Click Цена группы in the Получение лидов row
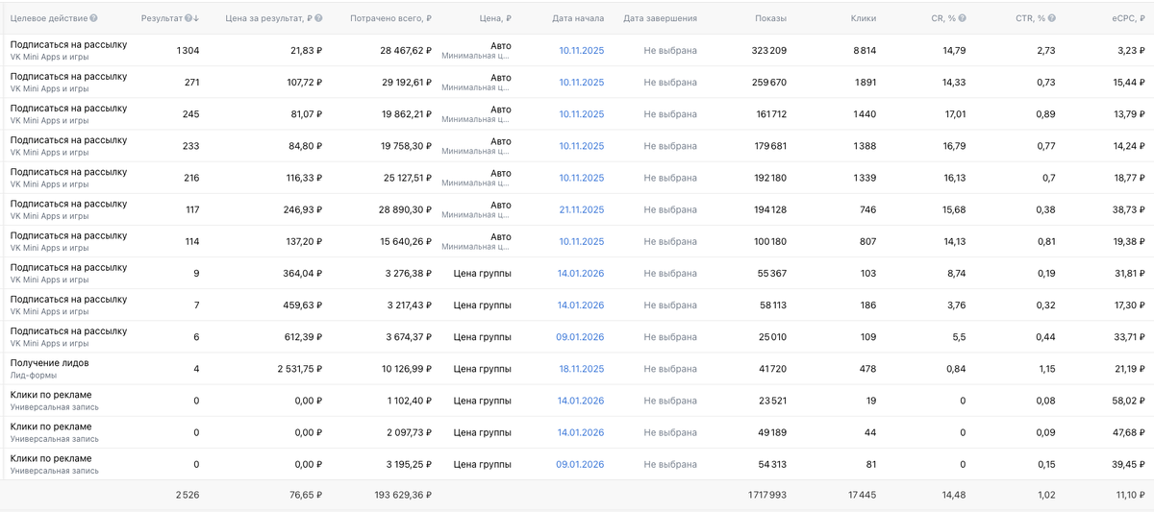This screenshot has height=512, width=1154. [482, 369]
